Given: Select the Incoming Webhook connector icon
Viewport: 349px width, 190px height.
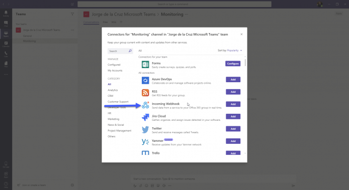Looking at the screenshot, I should pyautogui.click(x=145, y=105).
